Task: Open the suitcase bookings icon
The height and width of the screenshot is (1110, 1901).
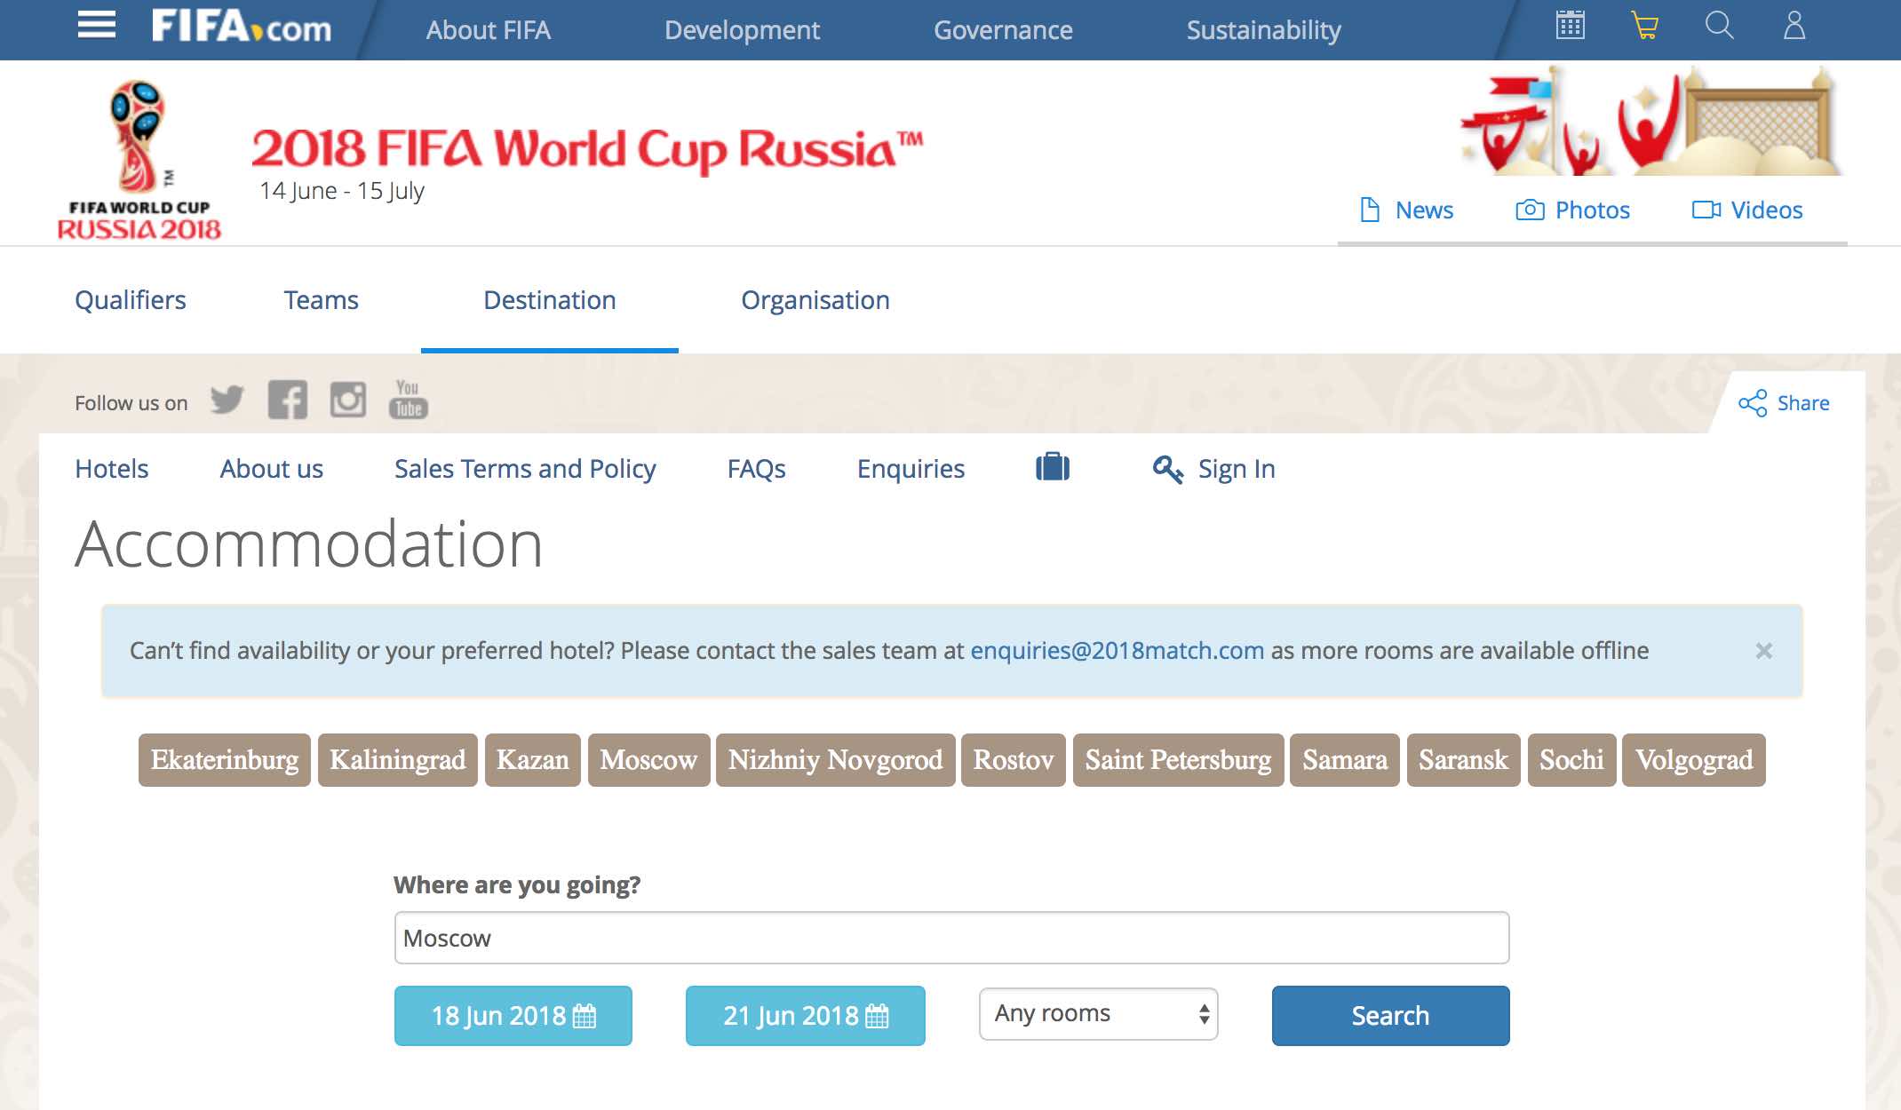Action: coord(1053,467)
